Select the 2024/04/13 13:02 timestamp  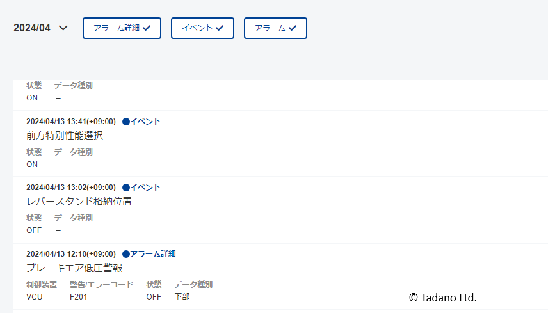click(70, 187)
